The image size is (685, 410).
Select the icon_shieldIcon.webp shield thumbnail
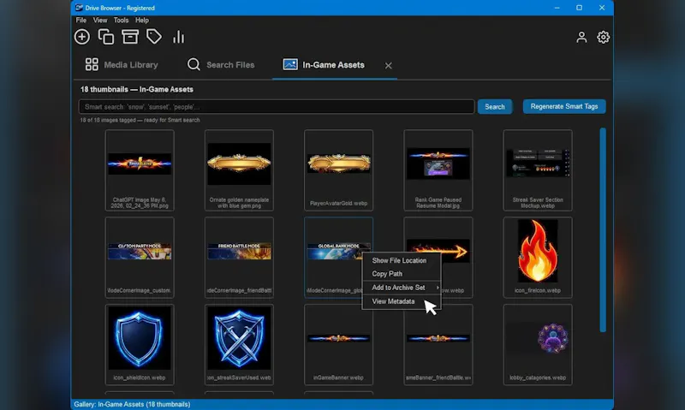(x=140, y=344)
